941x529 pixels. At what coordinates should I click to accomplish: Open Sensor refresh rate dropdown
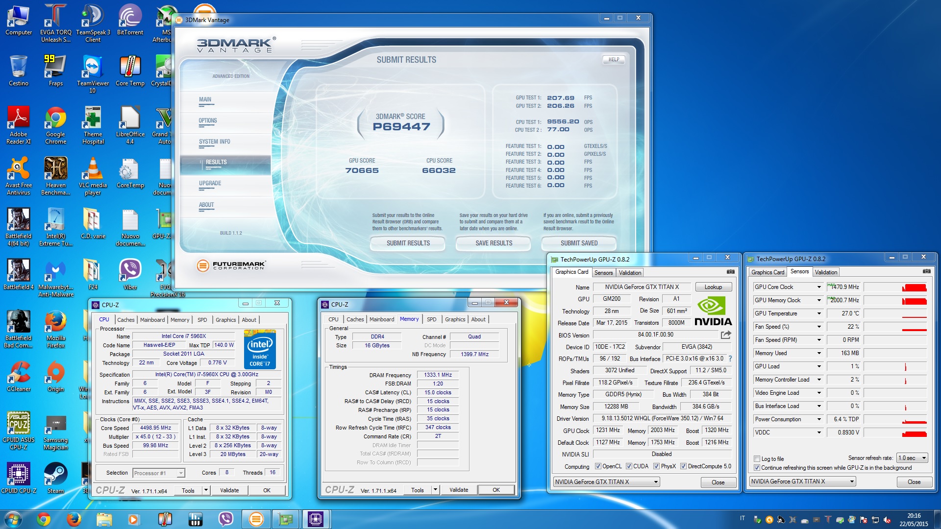click(912, 458)
